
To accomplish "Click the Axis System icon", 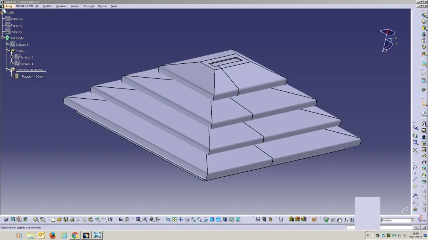I will pos(346,220).
